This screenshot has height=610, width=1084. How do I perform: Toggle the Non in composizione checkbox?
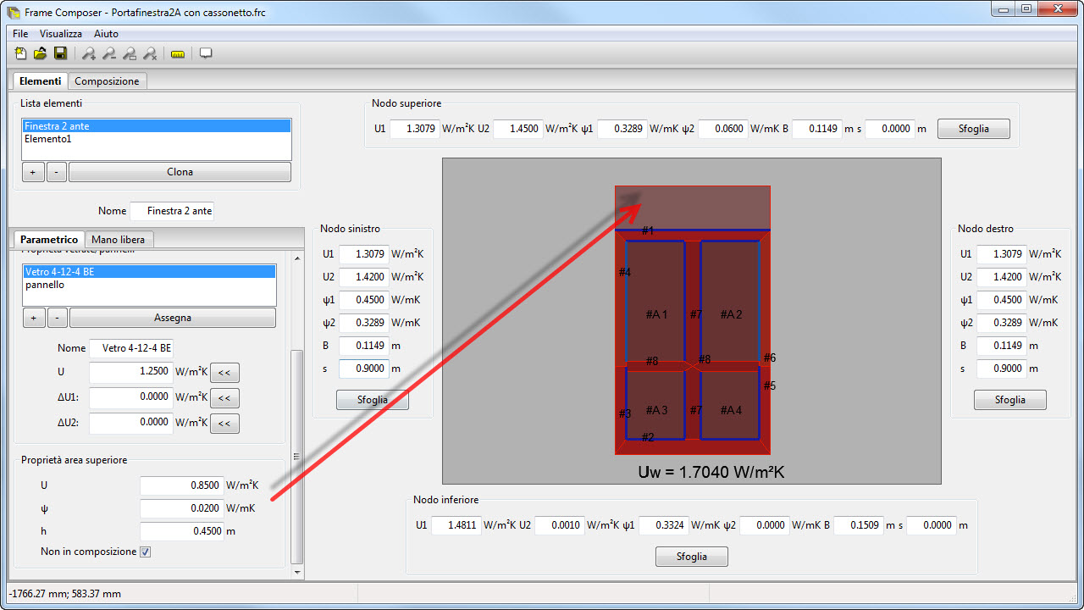click(x=145, y=552)
